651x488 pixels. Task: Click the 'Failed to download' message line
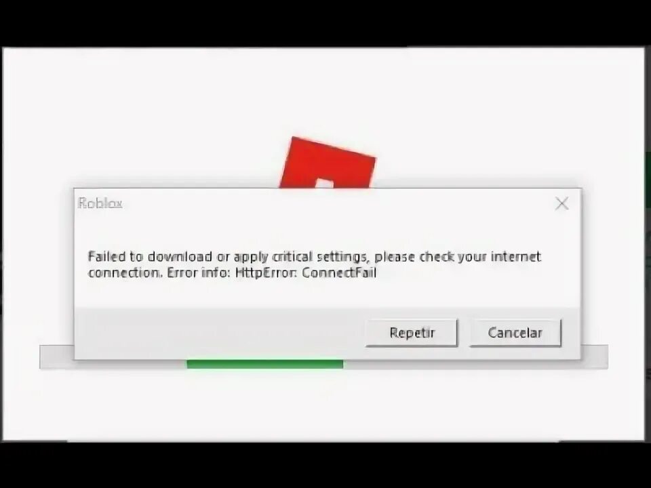[314, 257]
